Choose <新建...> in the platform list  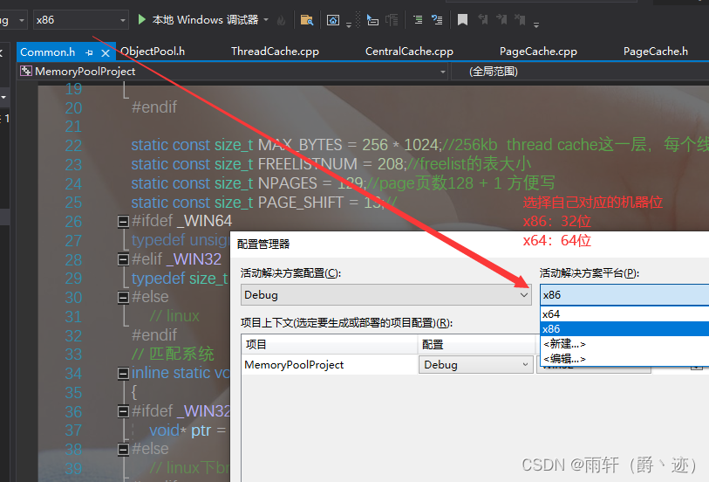pyautogui.click(x=624, y=344)
